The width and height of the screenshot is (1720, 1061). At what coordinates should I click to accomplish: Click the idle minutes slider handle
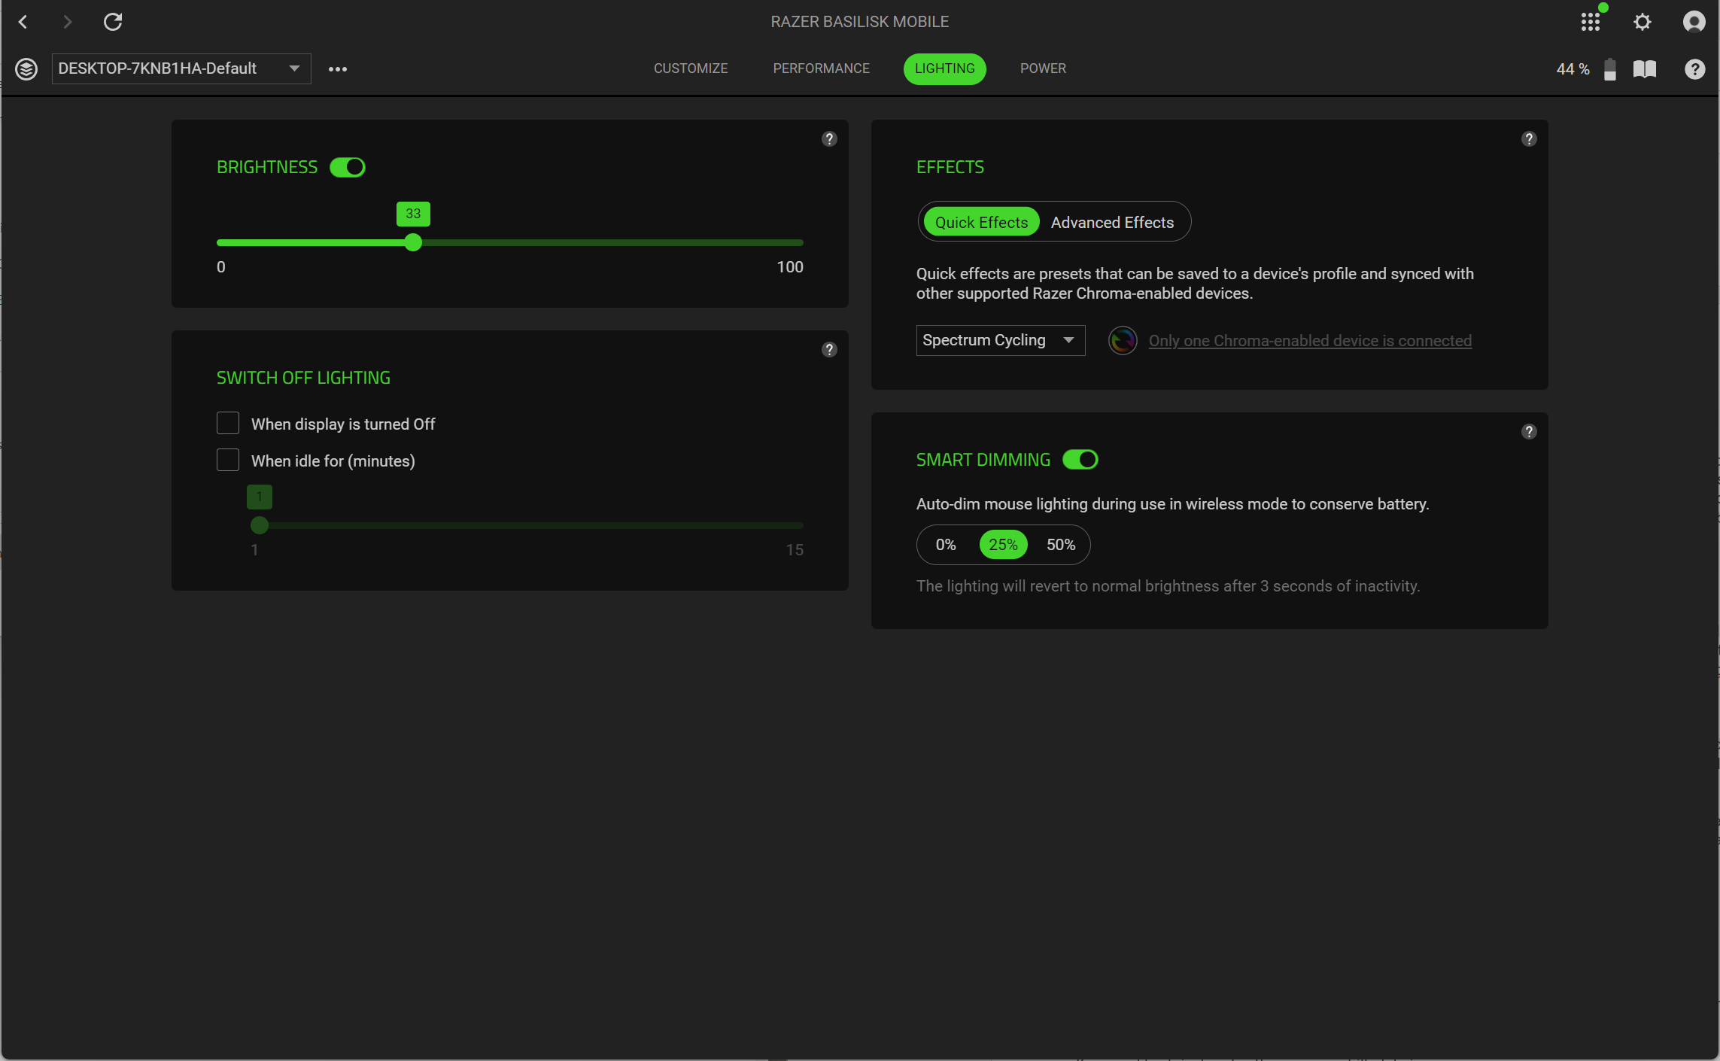[x=260, y=525]
